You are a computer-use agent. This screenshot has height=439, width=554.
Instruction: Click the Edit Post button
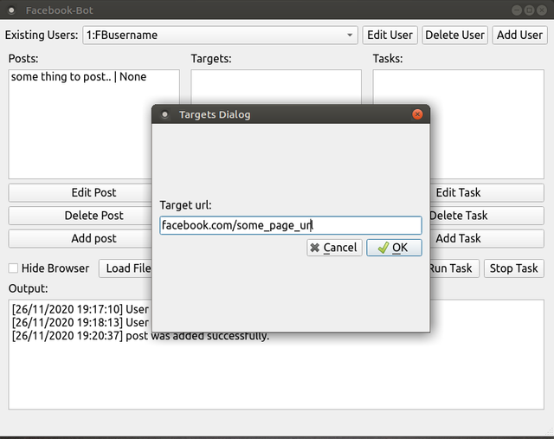click(x=81, y=192)
